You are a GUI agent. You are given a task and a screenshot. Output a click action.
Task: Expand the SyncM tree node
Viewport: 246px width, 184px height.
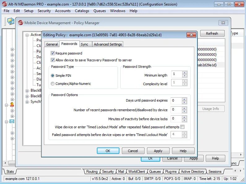tap(27, 102)
